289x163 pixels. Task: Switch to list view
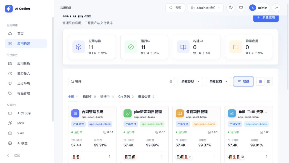(x=268, y=81)
